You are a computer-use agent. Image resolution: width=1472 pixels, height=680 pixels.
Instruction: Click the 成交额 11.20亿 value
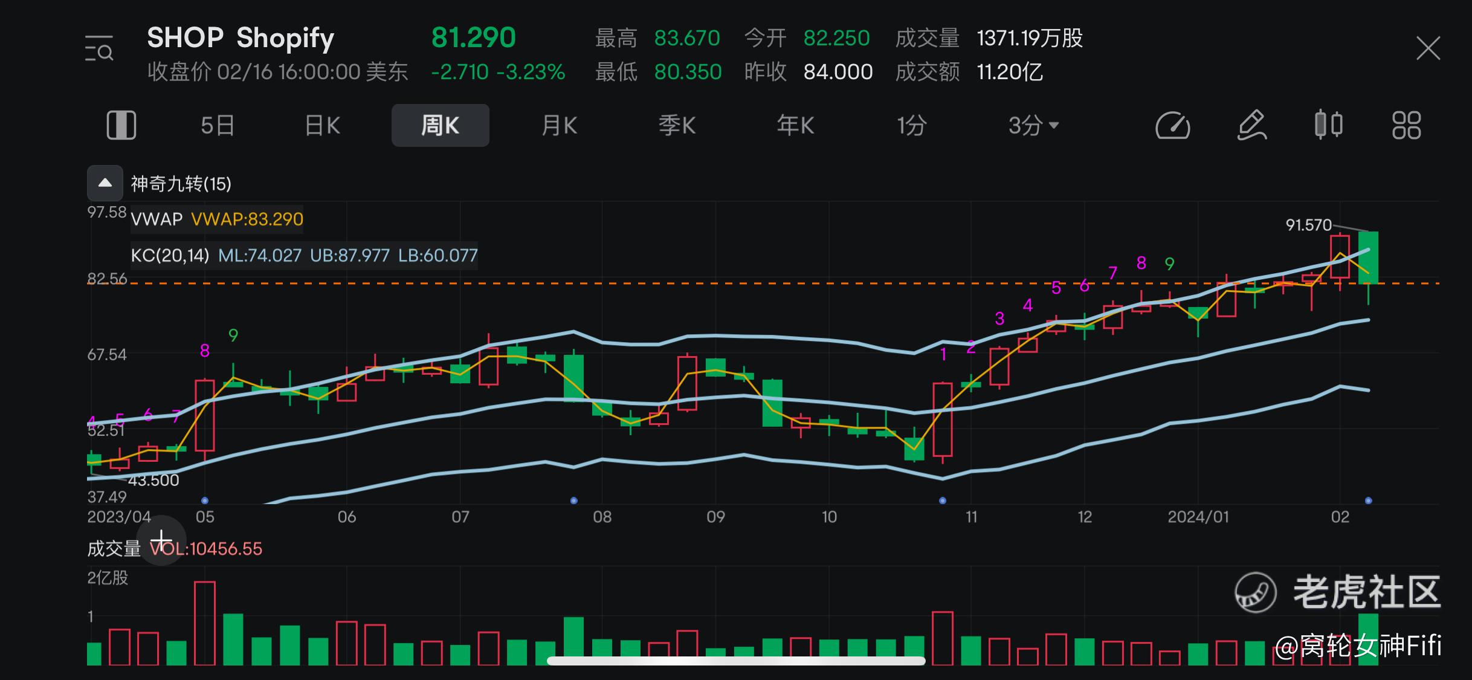coord(1010,72)
